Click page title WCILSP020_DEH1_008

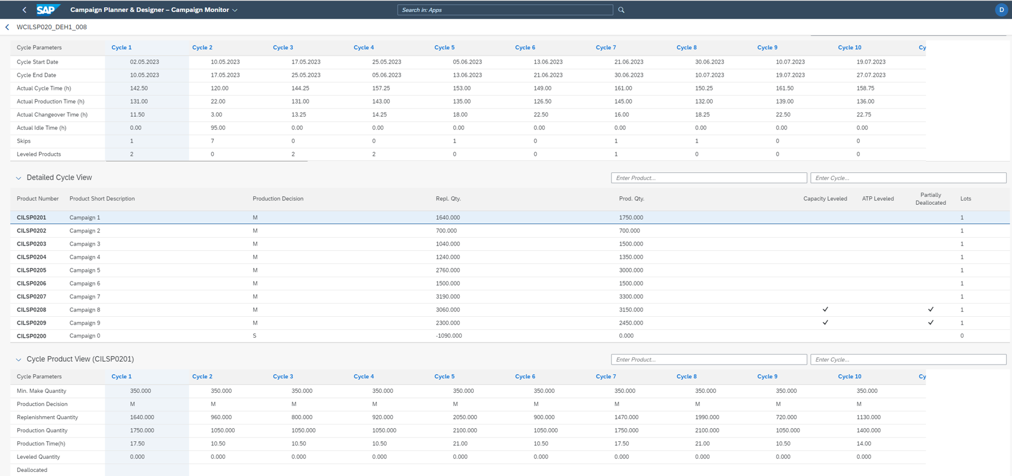(51, 27)
